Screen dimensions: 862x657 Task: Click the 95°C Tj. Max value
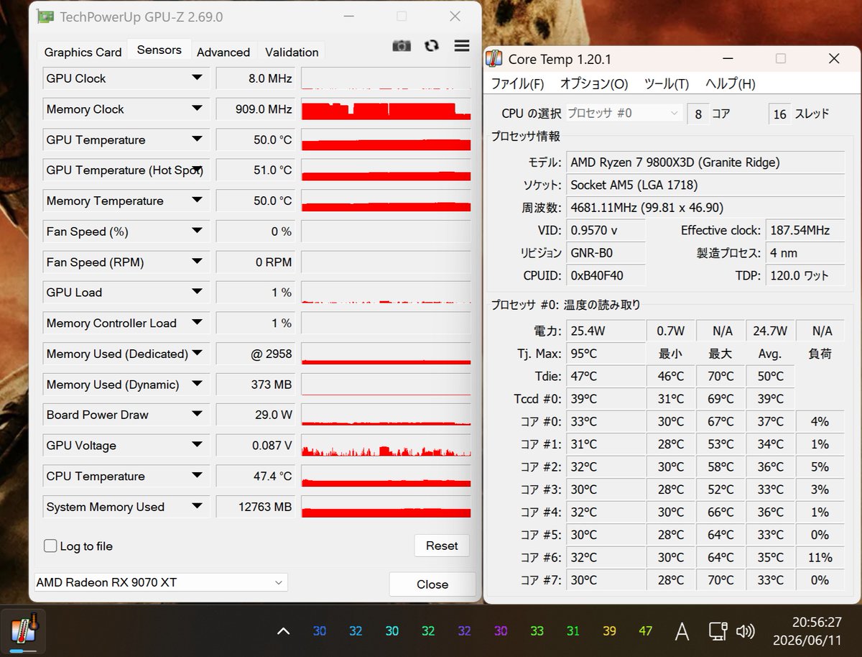(x=606, y=354)
